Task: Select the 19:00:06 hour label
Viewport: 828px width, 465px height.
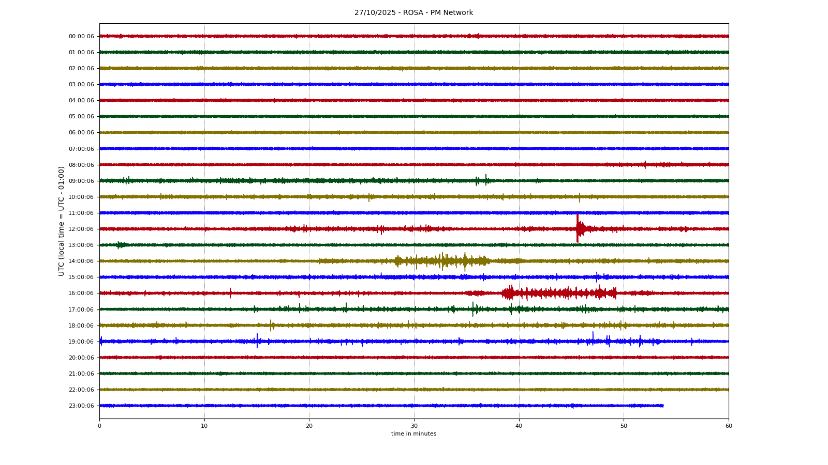Action: [x=81, y=342]
